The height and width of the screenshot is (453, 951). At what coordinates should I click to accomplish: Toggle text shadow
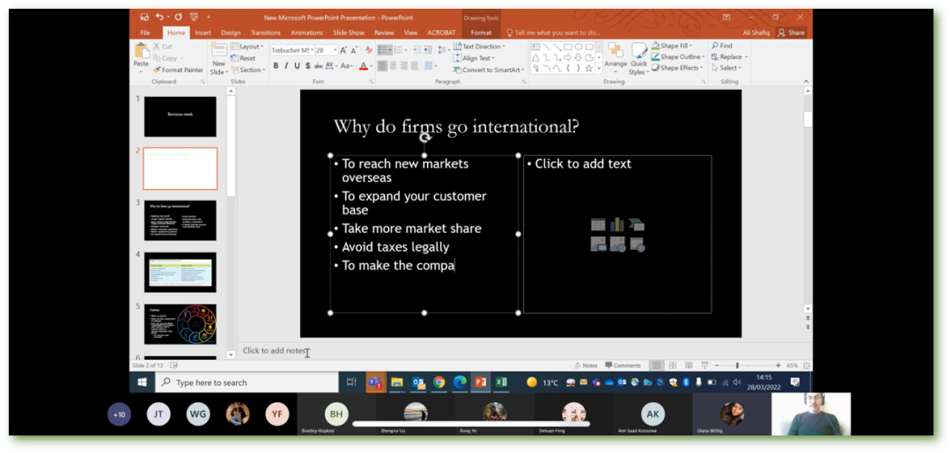tap(307, 65)
